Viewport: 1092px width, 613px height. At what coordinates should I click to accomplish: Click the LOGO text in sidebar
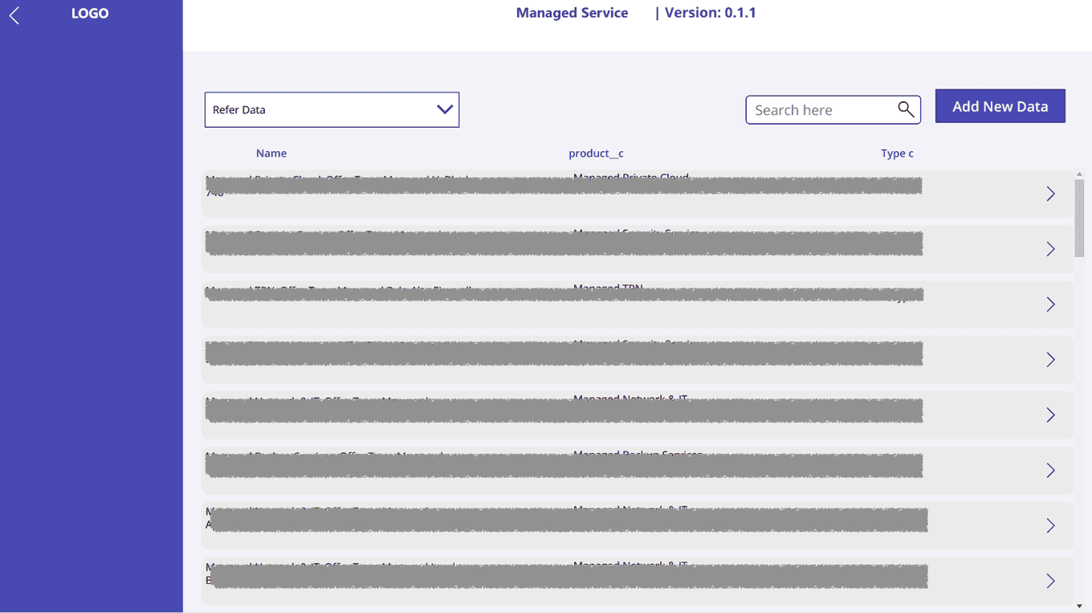pyautogui.click(x=90, y=14)
